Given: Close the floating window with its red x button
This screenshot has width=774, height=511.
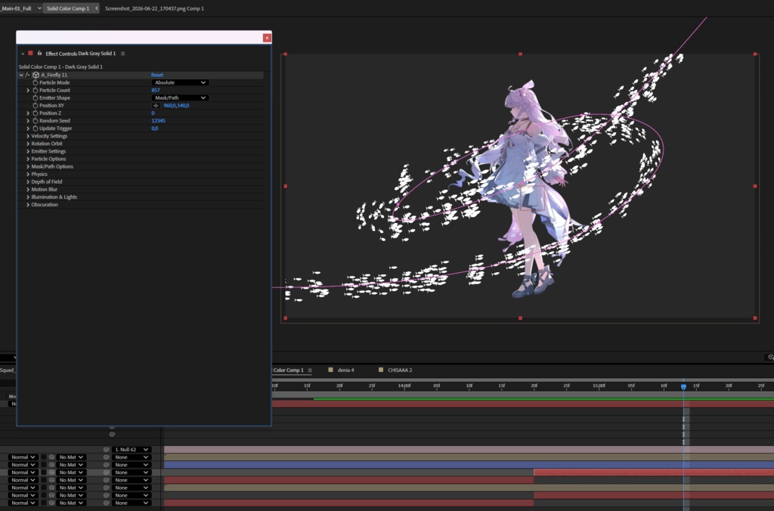Looking at the screenshot, I should coord(267,38).
